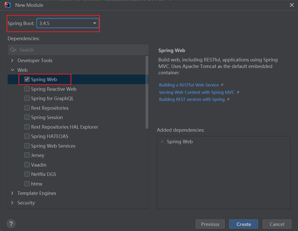Image resolution: width=298 pixels, height=231 pixels.
Task: Click external link arrow after RESTful Web Service
Action: (x=222, y=84)
